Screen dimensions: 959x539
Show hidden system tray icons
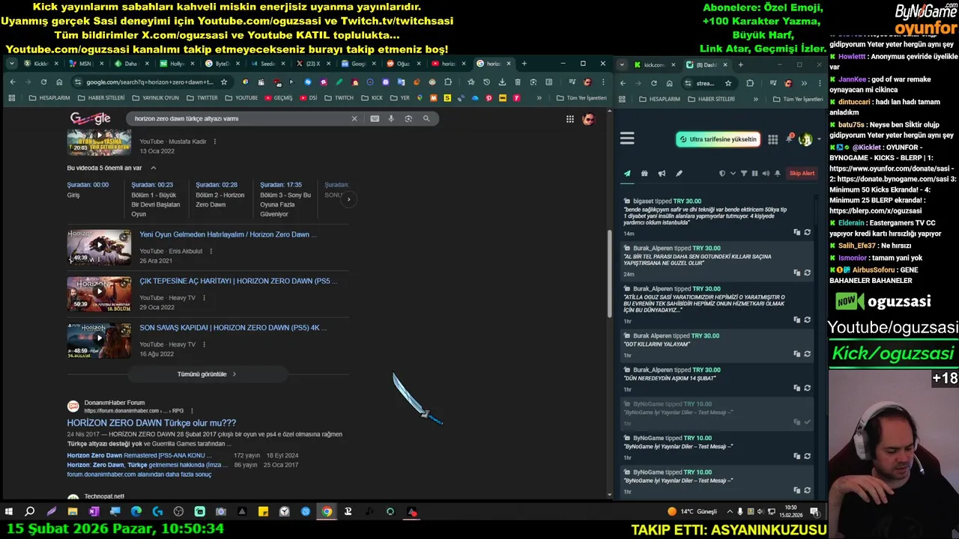(730, 512)
